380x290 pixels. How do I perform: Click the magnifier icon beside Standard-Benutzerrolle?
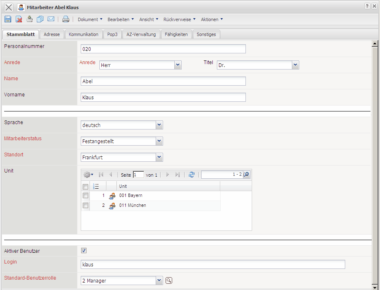tap(169, 280)
